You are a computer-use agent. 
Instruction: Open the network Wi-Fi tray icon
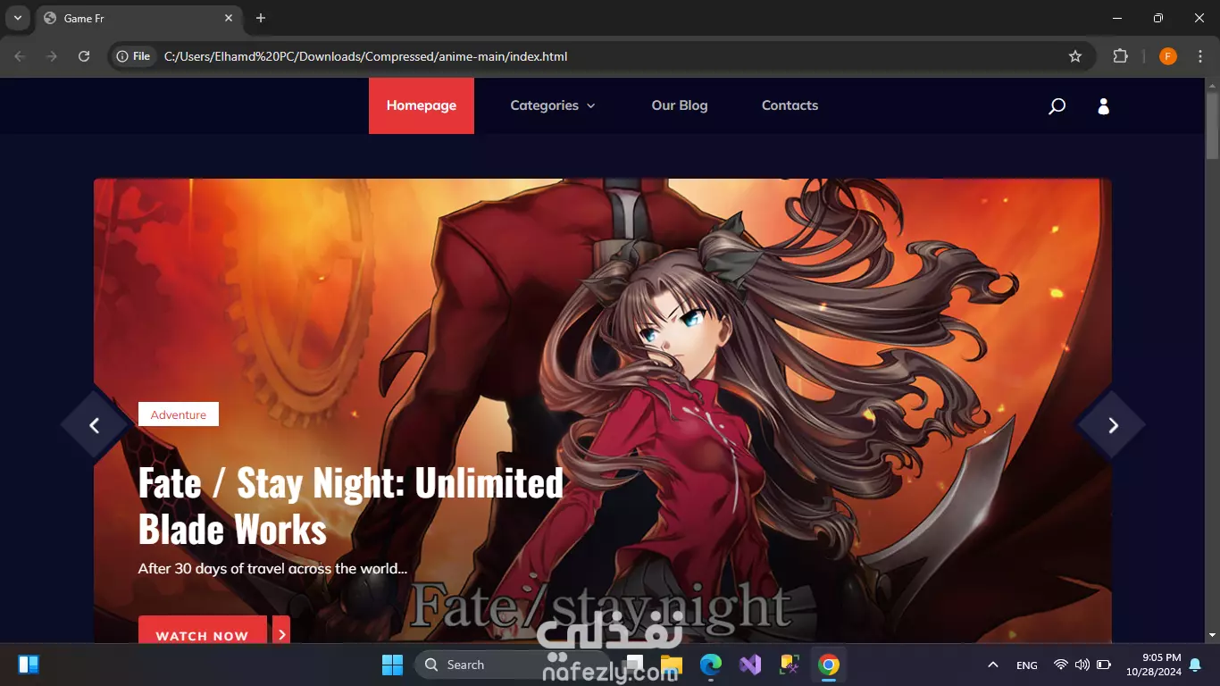click(x=1061, y=665)
